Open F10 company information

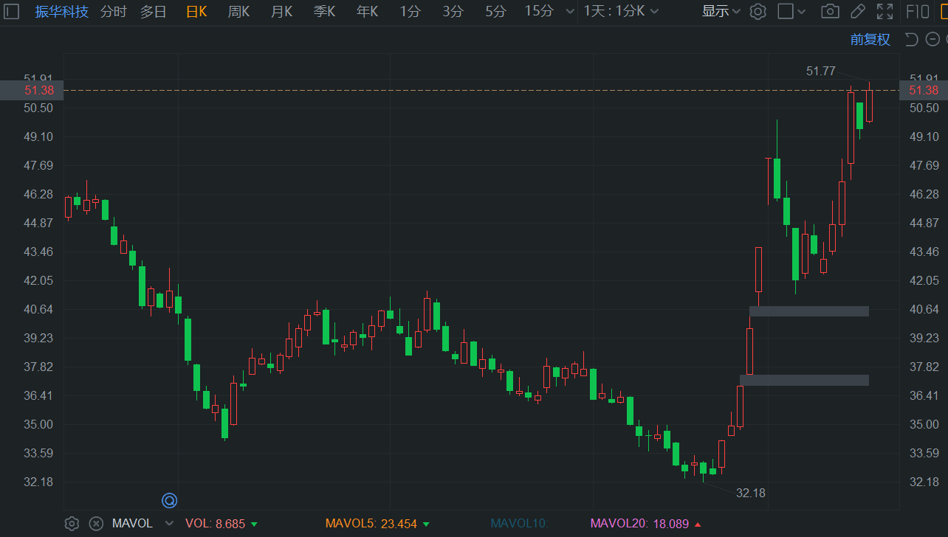[x=918, y=11]
